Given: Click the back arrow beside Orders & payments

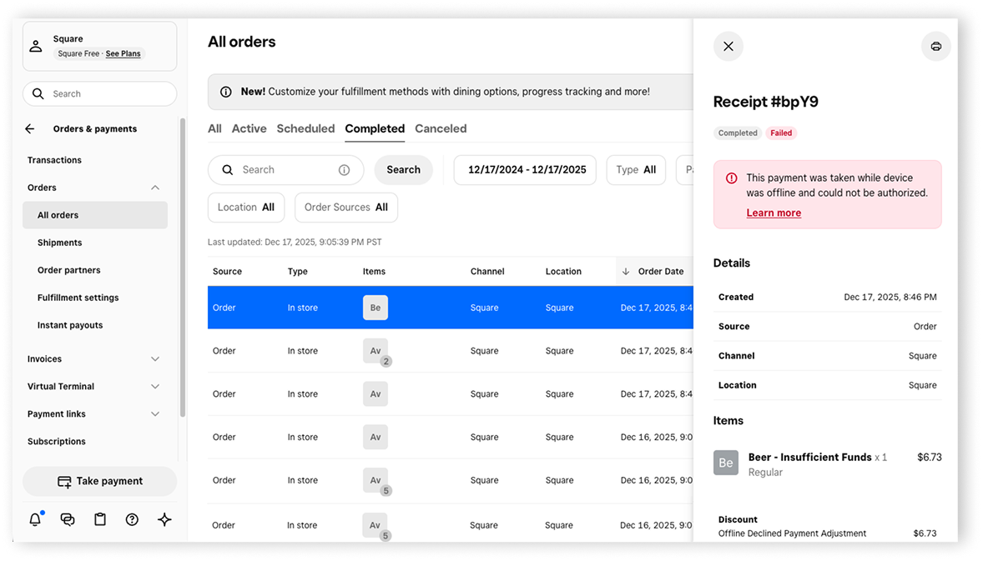Looking at the screenshot, I should click(x=29, y=128).
